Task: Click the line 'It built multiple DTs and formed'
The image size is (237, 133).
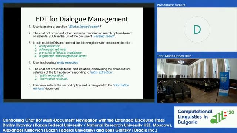Action: 82,43
